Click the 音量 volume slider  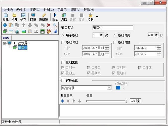click(106, 101)
